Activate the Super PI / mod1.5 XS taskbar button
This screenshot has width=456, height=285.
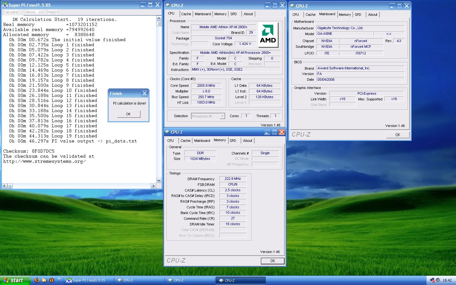tap(89, 280)
